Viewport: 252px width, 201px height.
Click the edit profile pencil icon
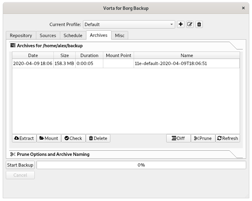[x=190, y=25]
